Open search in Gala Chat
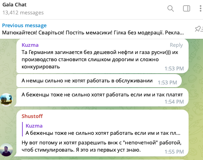 (171, 9)
